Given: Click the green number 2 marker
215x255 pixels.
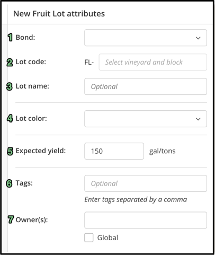Looking at the screenshot, I should tap(10, 63).
